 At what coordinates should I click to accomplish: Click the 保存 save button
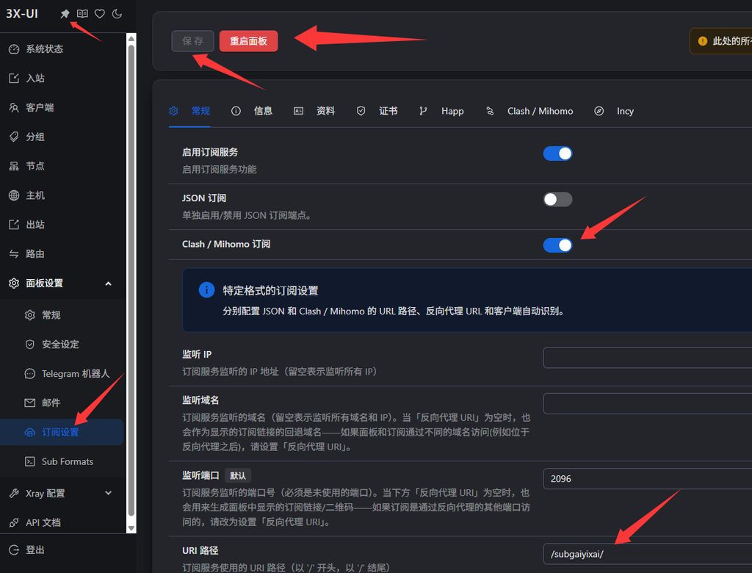[x=193, y=41]
